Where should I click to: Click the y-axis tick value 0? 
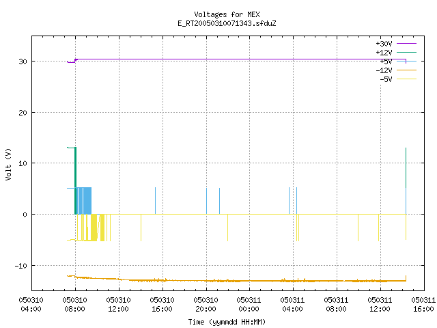[x=25, y=215]
